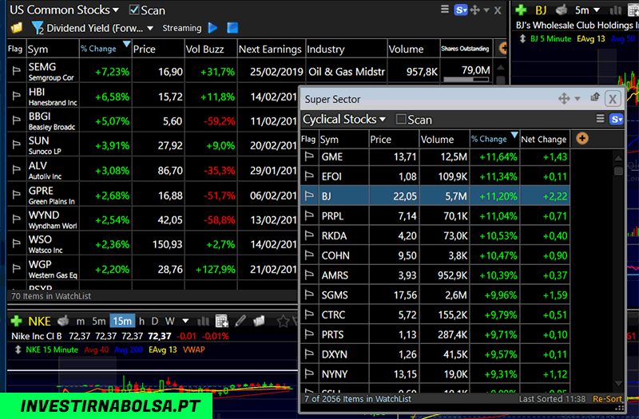Select the SGMS row in Super Sector

pyautogui.click(x=435, y=294)
